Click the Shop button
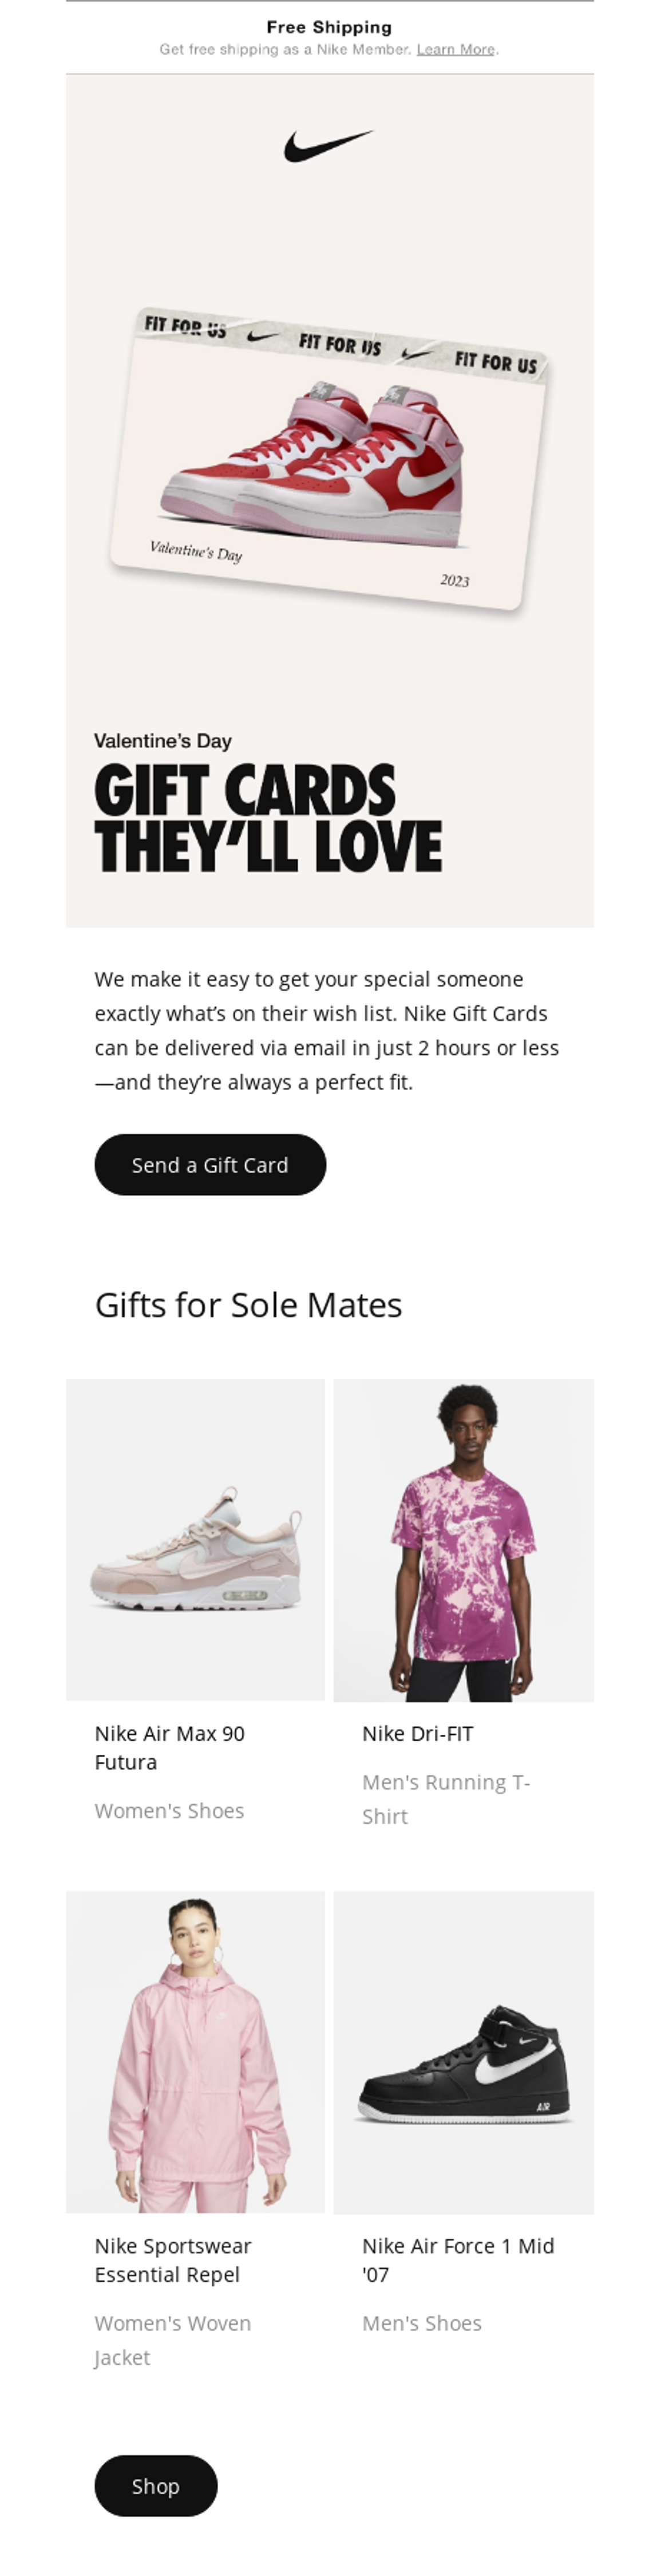Viewport: 653px width, 2576px height. click(x=156, y=2486)
